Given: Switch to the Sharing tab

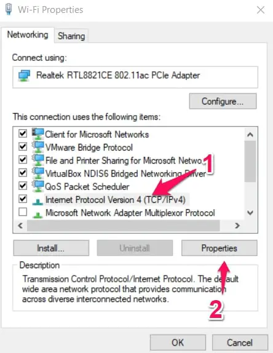Looking at the screenshot, I should tap(71, 36).
